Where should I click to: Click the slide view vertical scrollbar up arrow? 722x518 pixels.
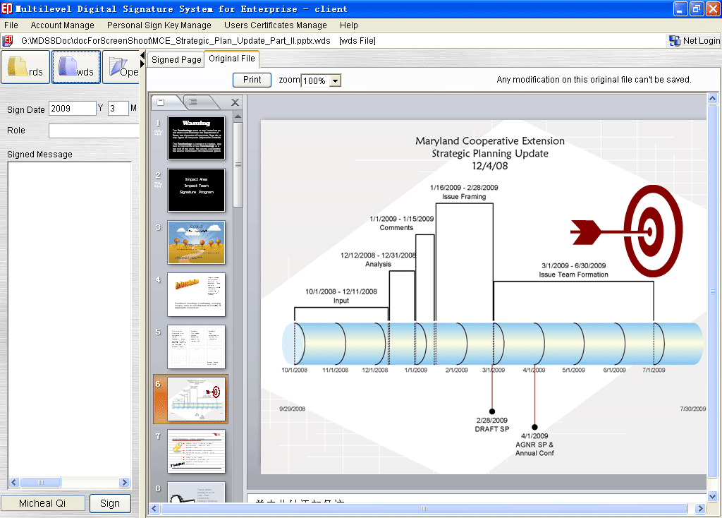pyautogui.click(x=712, y=98)
